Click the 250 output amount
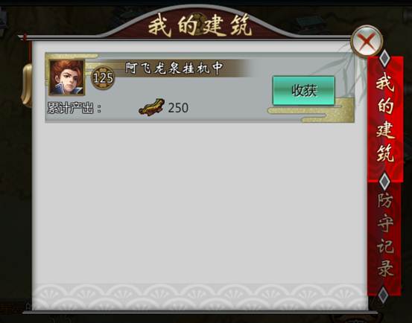 pyautogui.click(x=178, y=108)
